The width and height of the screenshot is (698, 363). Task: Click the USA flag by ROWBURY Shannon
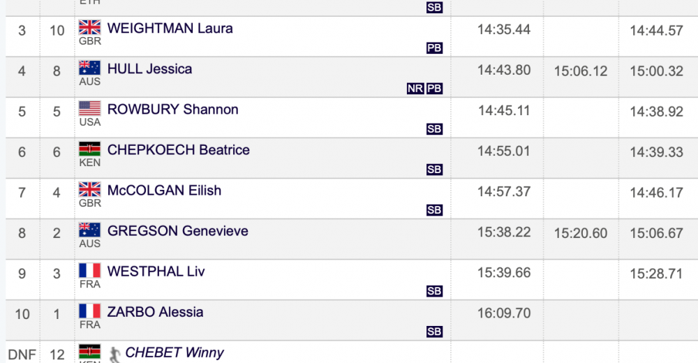point(89,109)
